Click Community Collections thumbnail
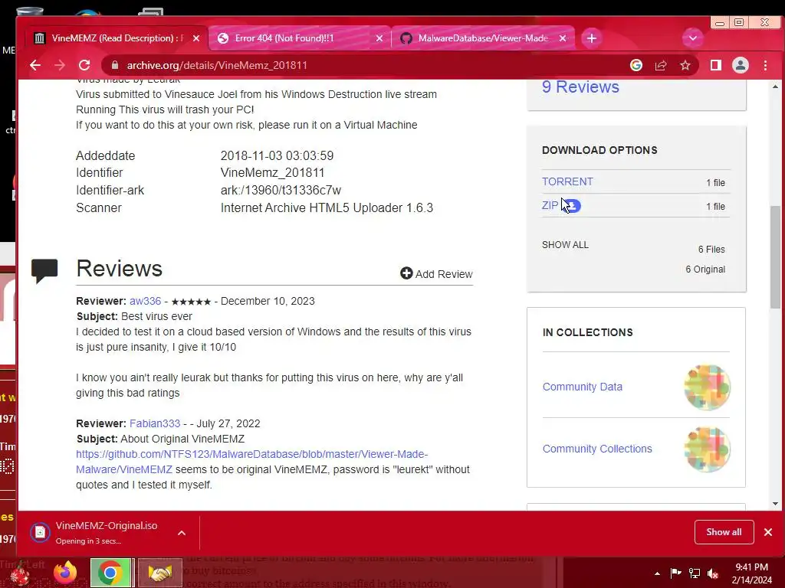This screenshot has height=588, width=785. click(707, 449)
